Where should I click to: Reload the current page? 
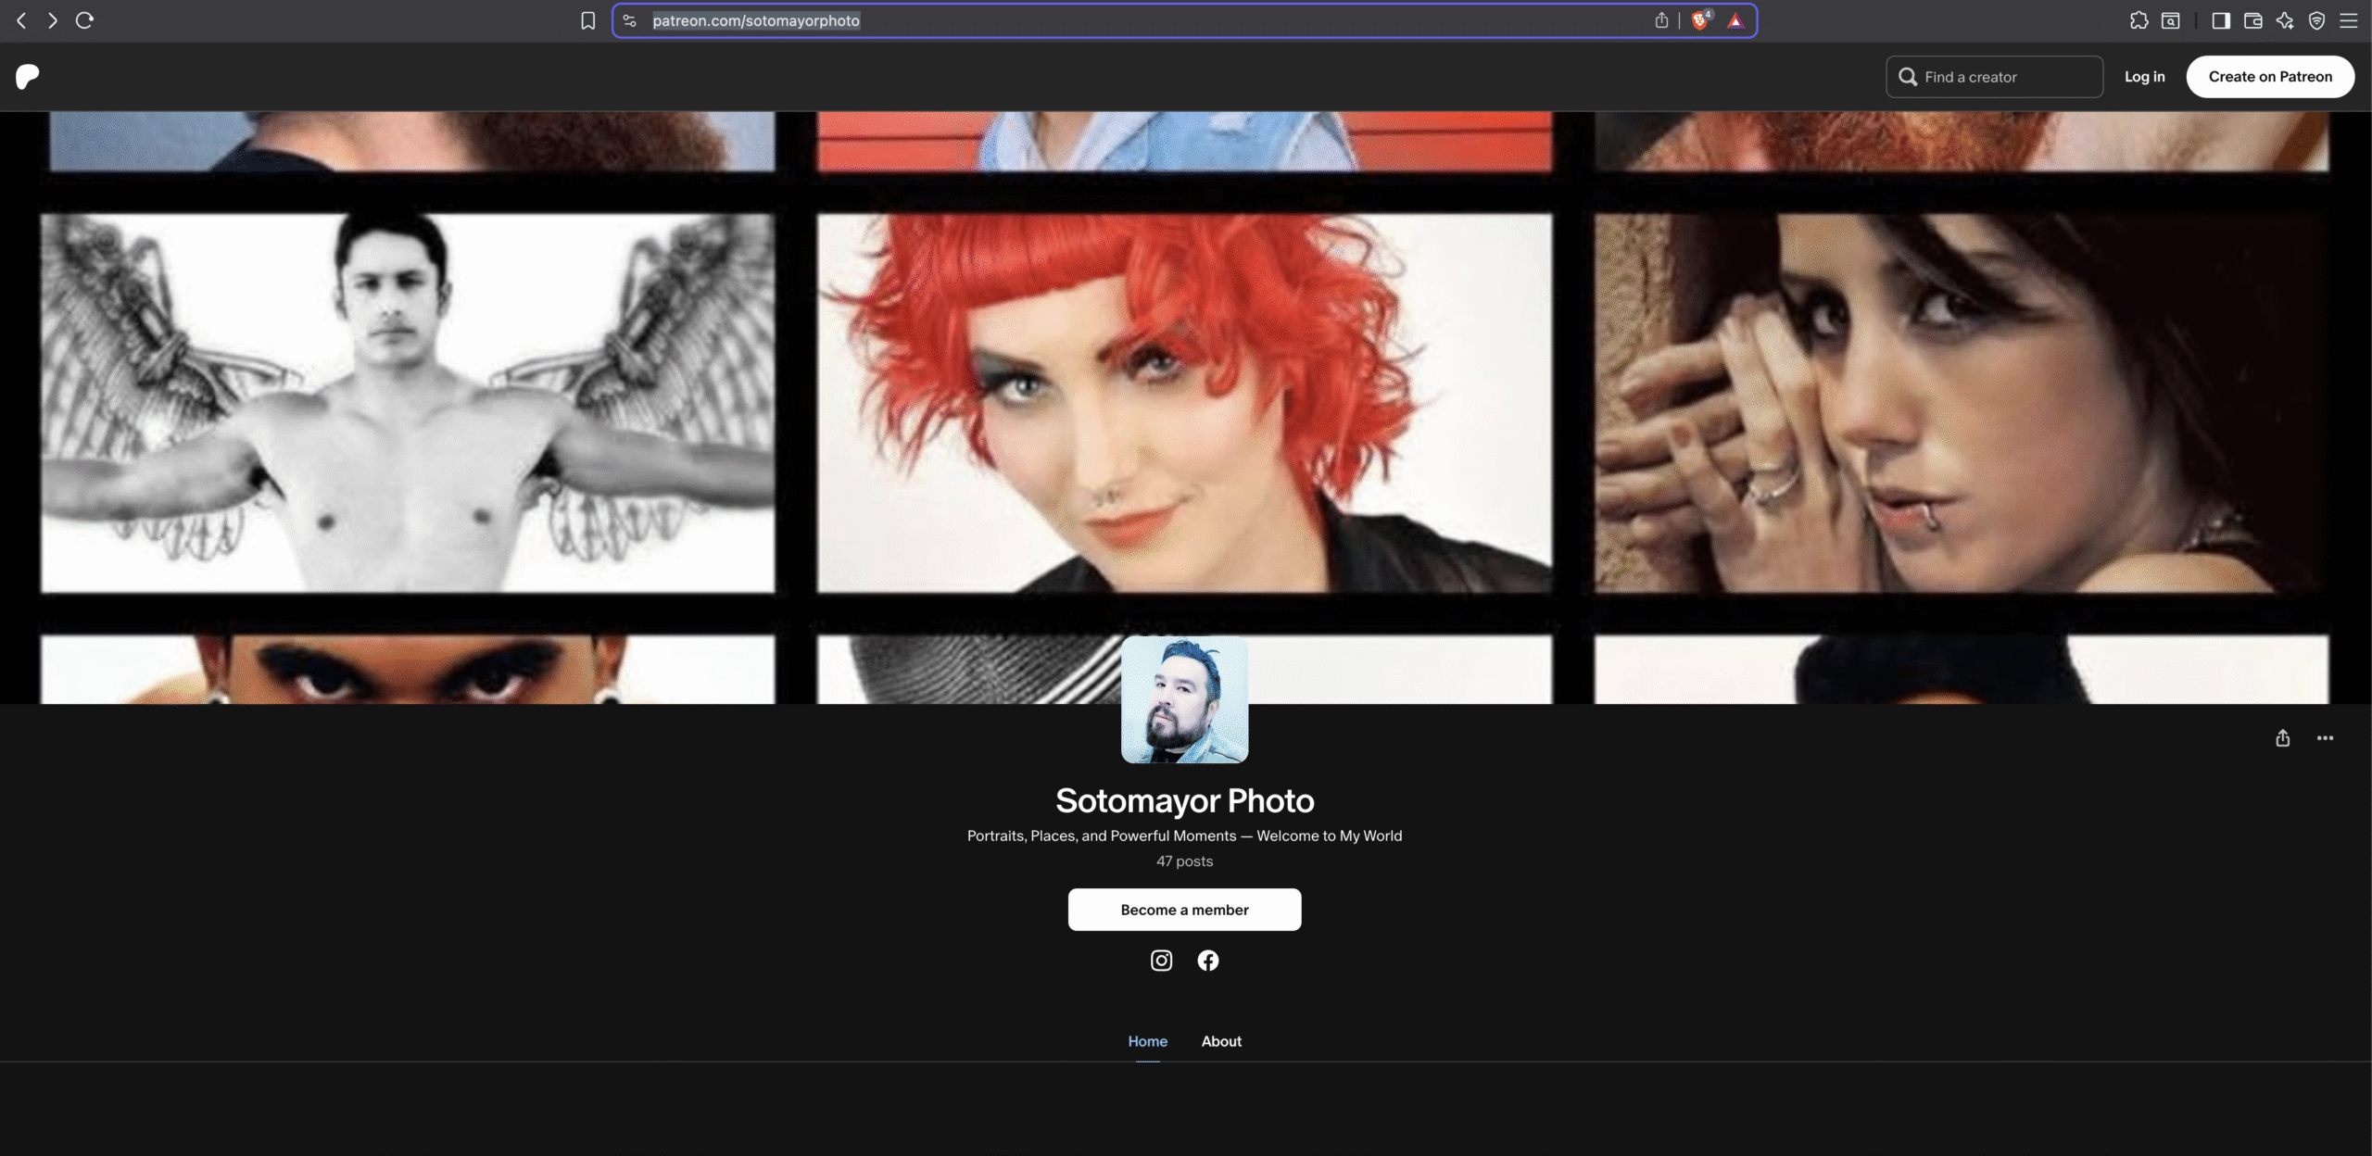click(85, 19)
